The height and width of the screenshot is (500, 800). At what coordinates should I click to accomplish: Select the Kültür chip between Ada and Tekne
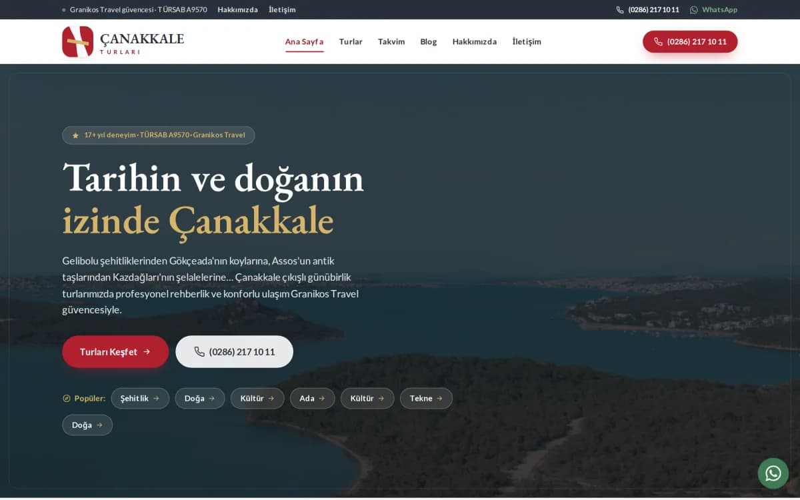click(x=367, y=398)
